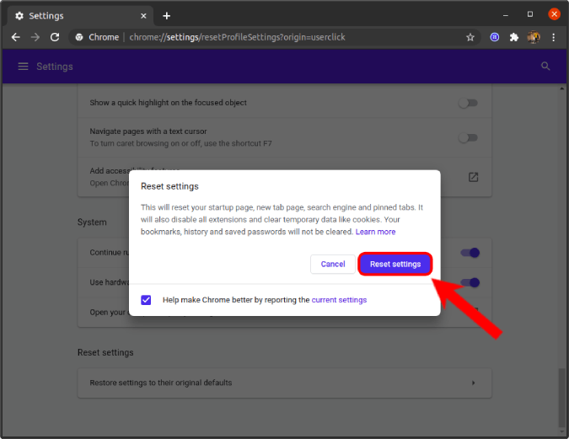Minimize the Chrome window
The width and height of the screenshot is (569, 439).
coord(506,15)
